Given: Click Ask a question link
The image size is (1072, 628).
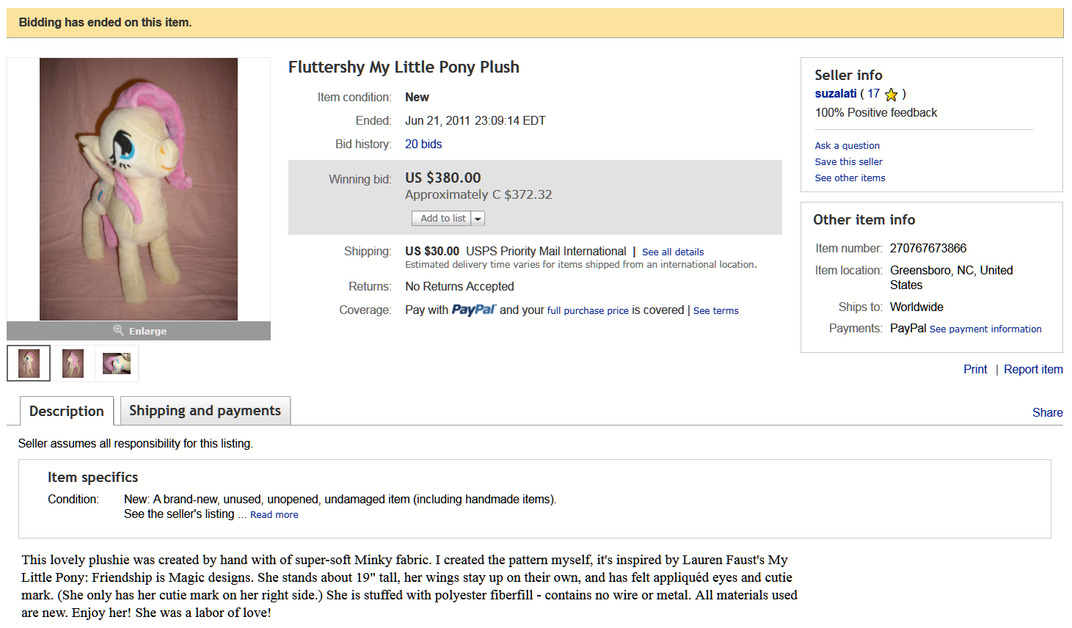Looking at the screenshot, I should coord(847,146).
